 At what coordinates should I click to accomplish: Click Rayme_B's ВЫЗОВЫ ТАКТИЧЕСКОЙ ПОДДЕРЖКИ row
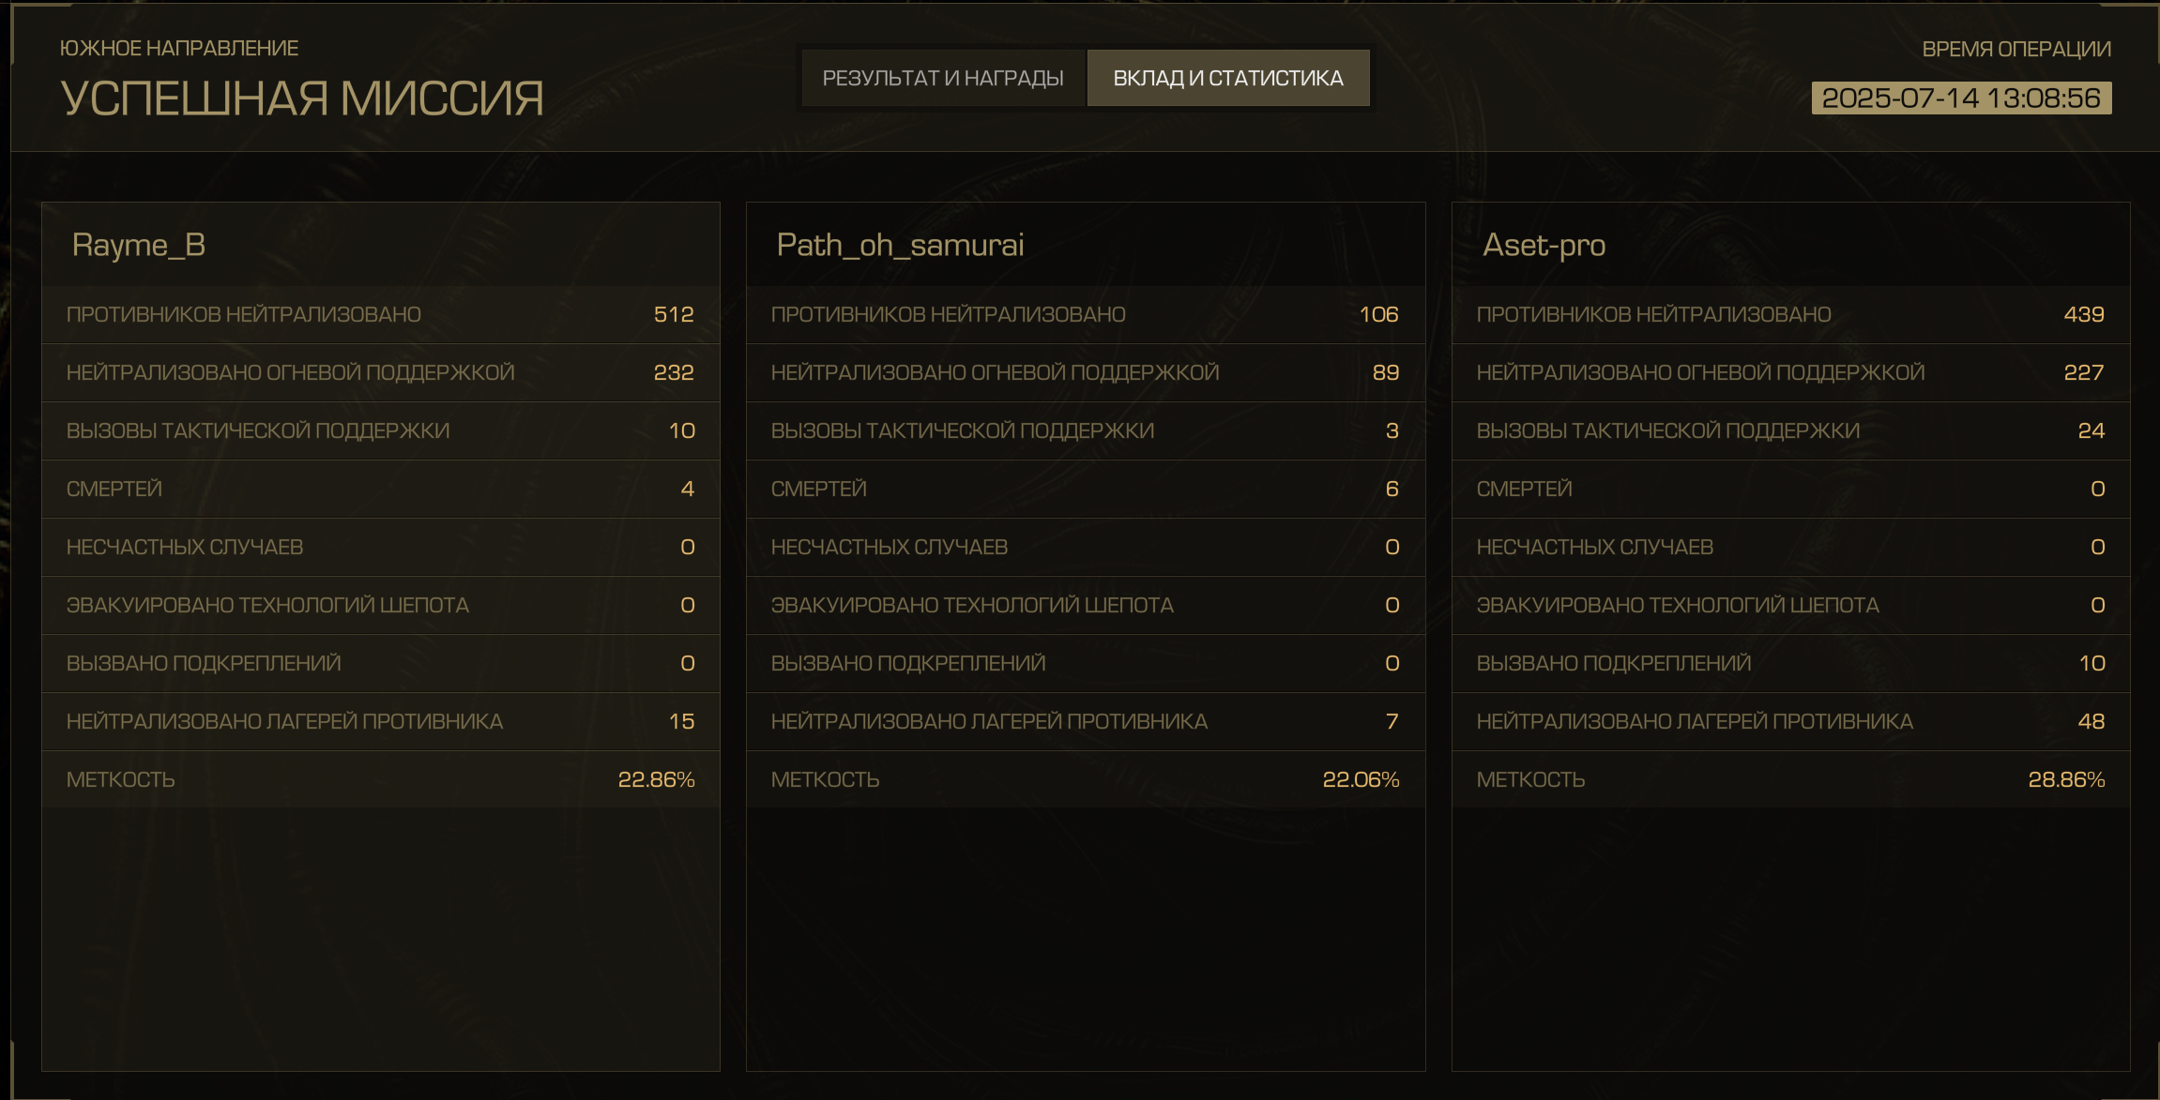point(381,430)
